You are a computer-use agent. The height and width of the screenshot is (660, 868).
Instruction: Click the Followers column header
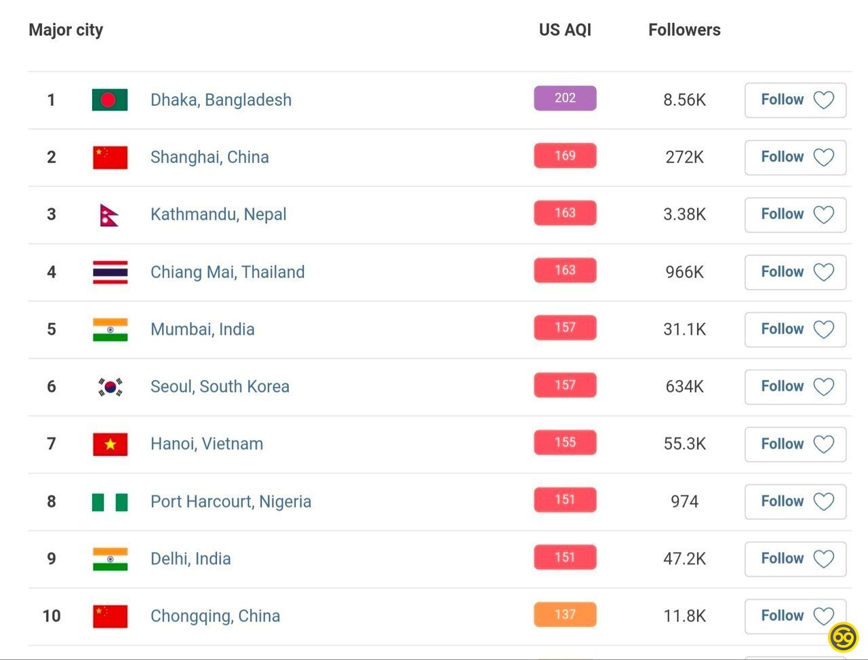[x=684, y=30]
